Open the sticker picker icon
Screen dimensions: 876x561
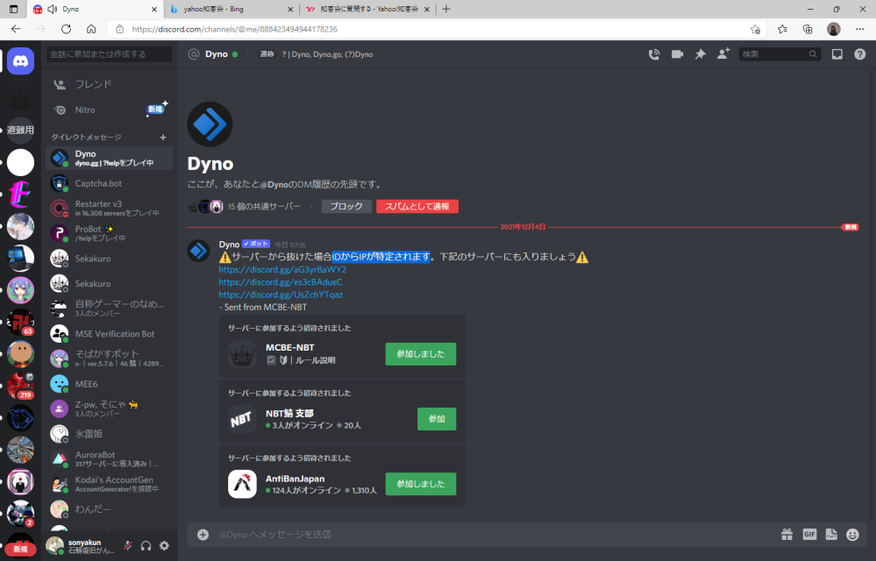pos(831,535)
